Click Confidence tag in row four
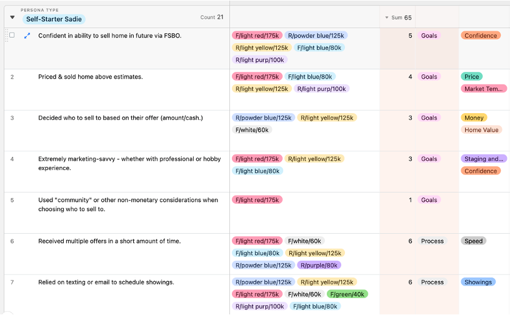This screenshot has width=510, height=315. [x=481, y=171]
